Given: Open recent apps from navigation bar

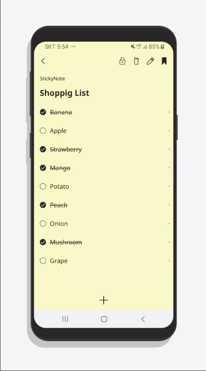Looking at the screenshot, I should 65,319.
